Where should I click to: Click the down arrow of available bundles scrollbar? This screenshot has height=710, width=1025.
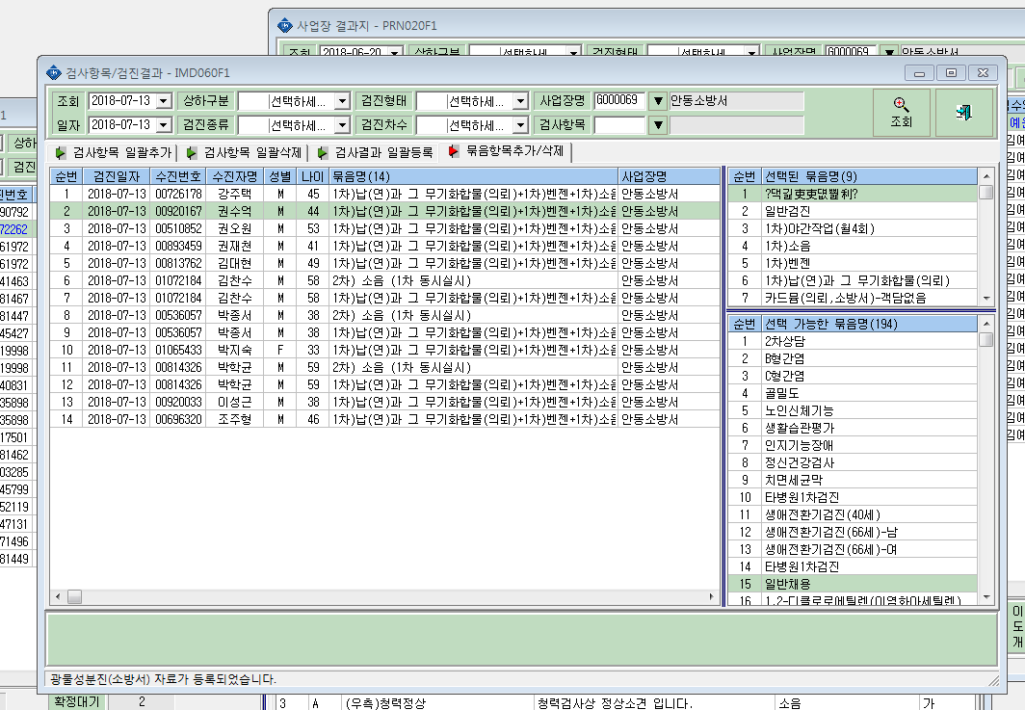pyautogui.click(x=986, y=597)
